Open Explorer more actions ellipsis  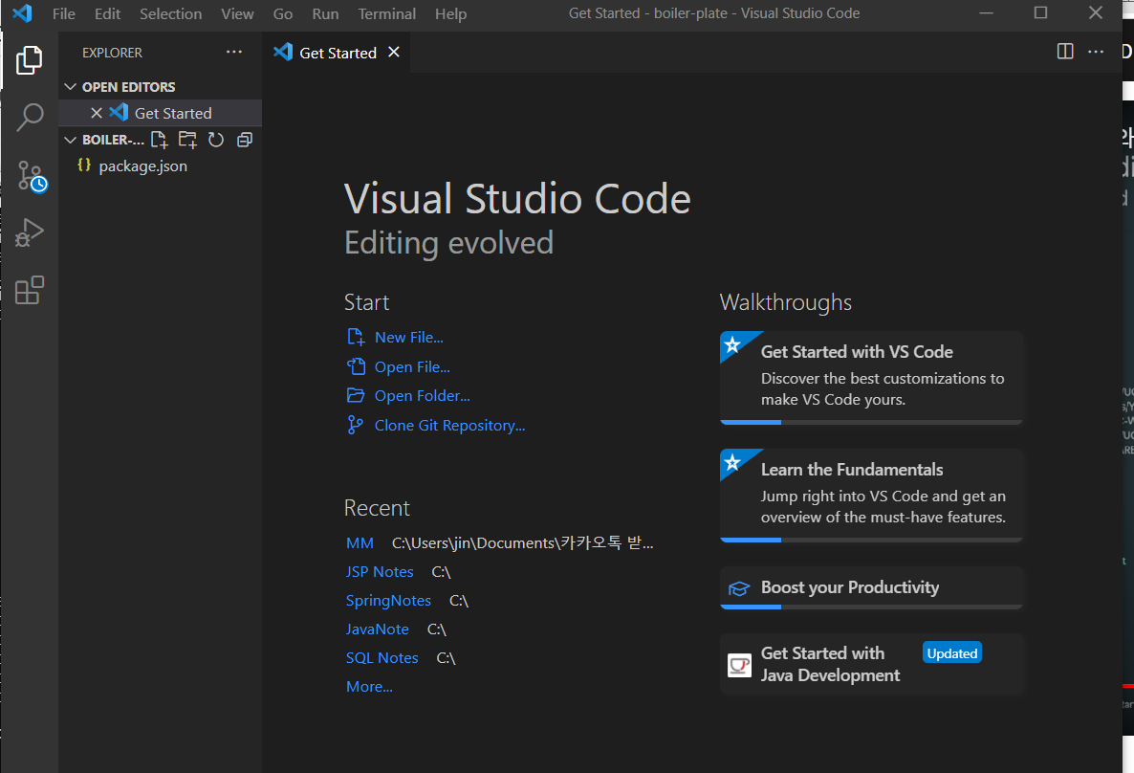pyautogui.click(x=233, y=52)
